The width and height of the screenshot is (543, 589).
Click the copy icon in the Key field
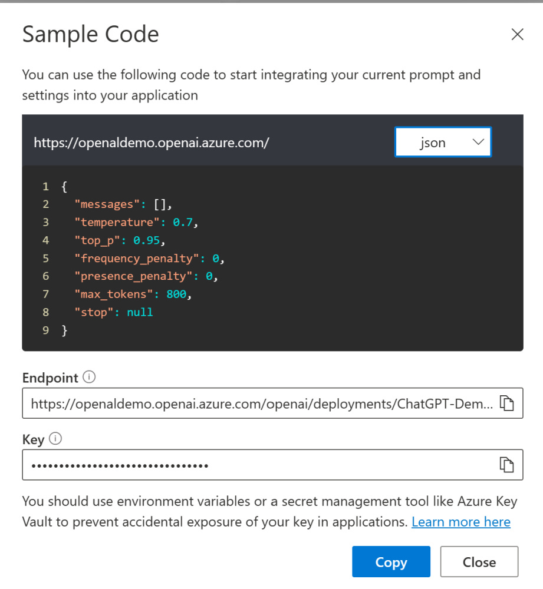coord(506,465)
